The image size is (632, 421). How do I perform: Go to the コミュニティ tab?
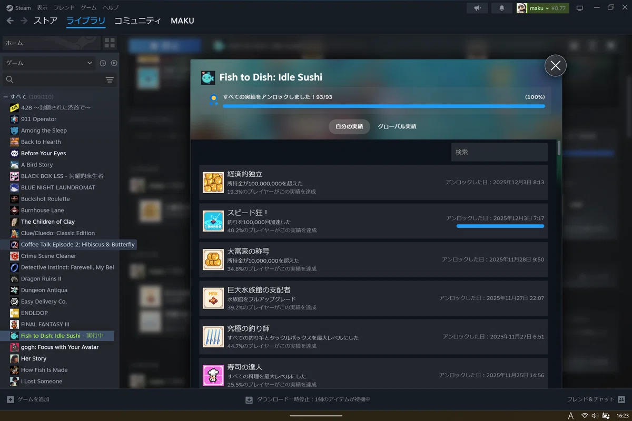point(138,21)
